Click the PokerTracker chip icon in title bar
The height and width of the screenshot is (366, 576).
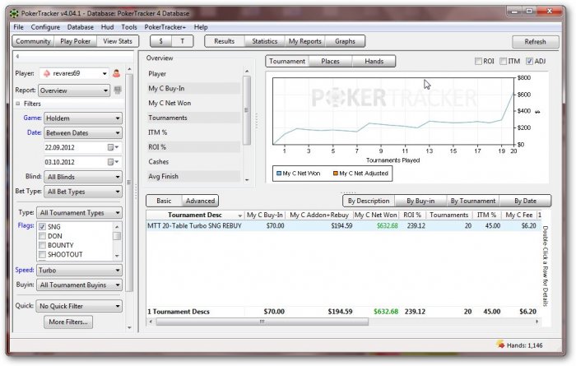click(14, 14)
